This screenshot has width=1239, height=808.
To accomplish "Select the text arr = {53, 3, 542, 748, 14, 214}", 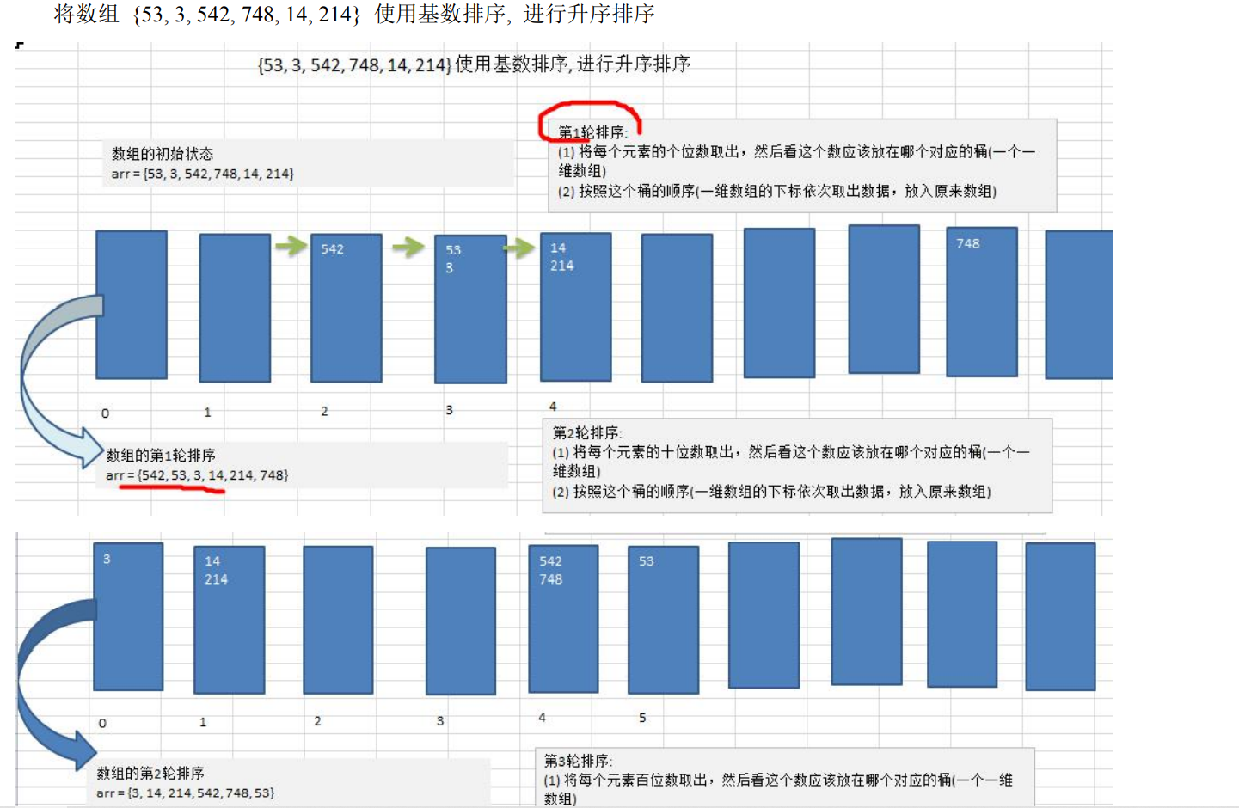I will (x=202, y=174).
